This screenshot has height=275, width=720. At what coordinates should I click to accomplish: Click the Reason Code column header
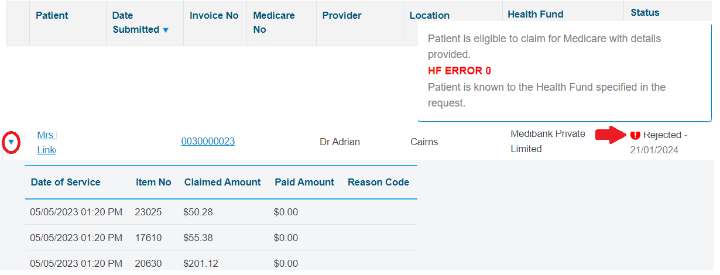coord(378,182)
